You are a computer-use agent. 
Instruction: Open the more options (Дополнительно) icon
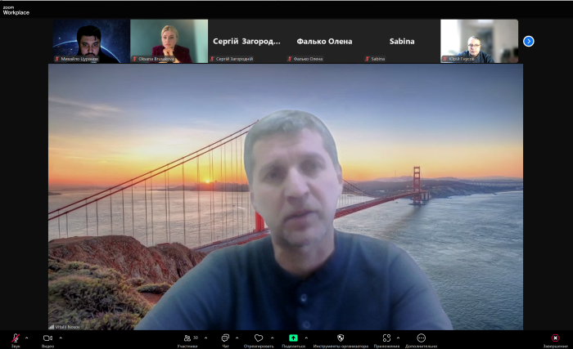coord(421,338)
